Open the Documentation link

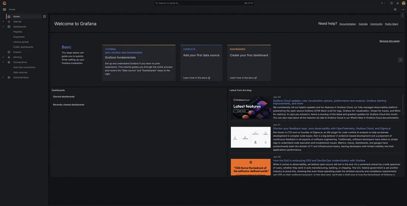click(x=347, y=24)
